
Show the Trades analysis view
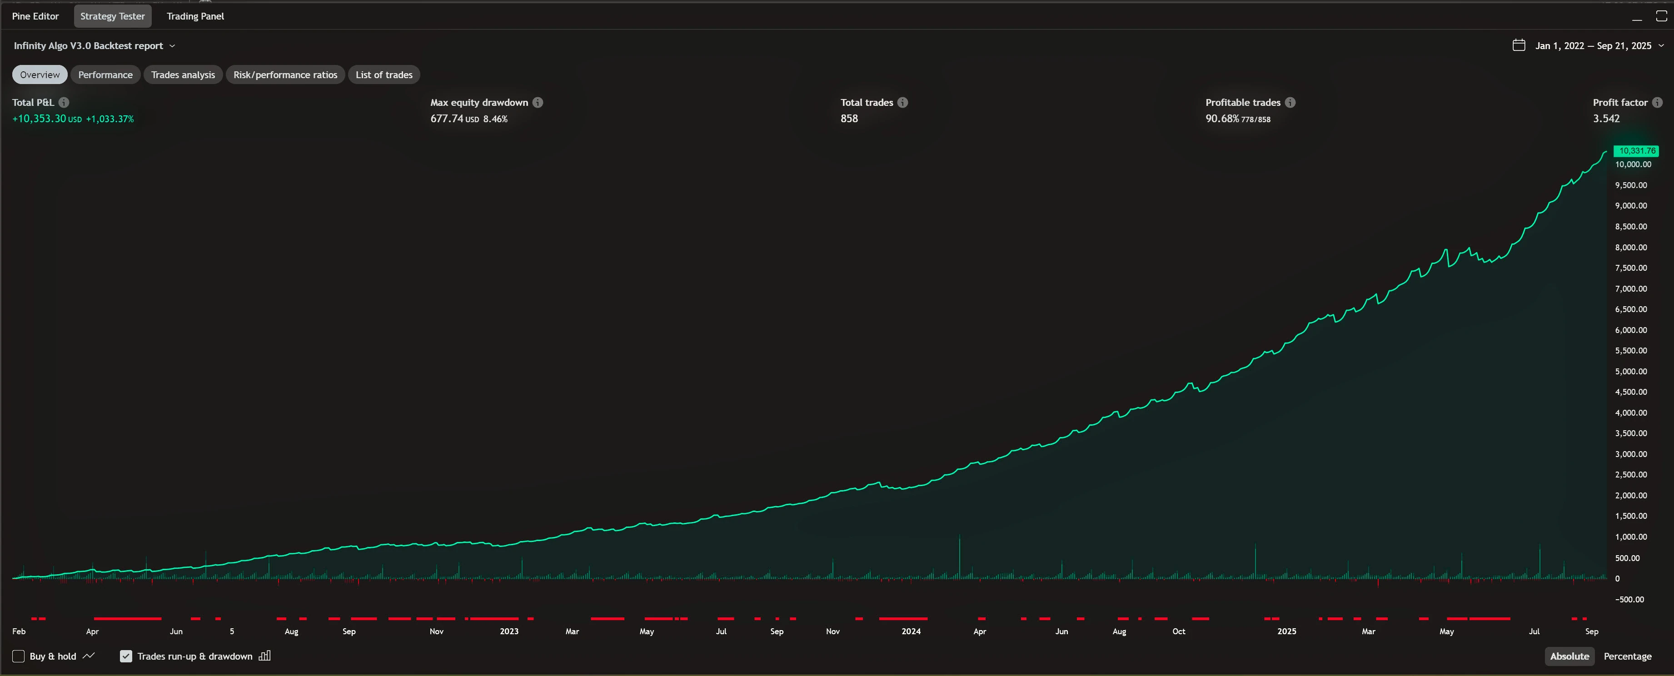[183, 75]
